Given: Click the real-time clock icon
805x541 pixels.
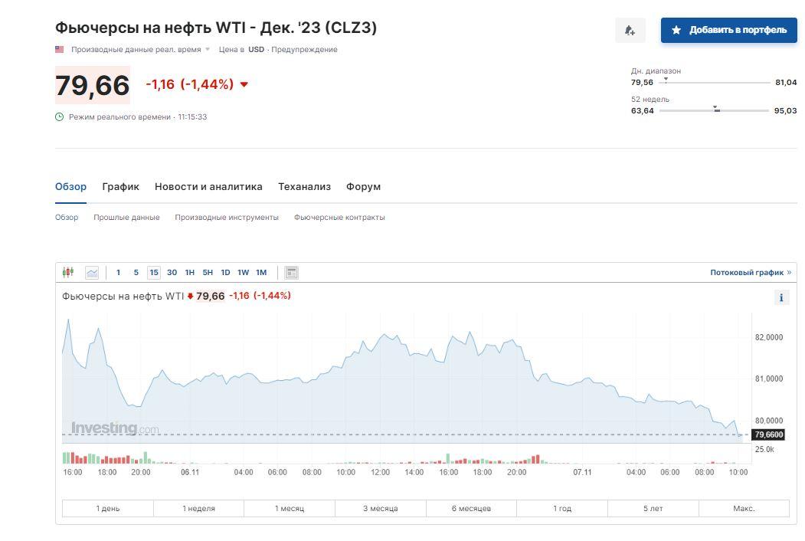Looking at the screenshot, I should click(60, 116).
